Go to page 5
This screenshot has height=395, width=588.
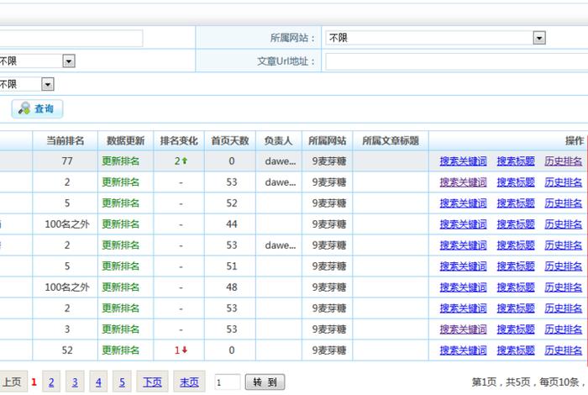pyautogui.click(x=122, y=382)
